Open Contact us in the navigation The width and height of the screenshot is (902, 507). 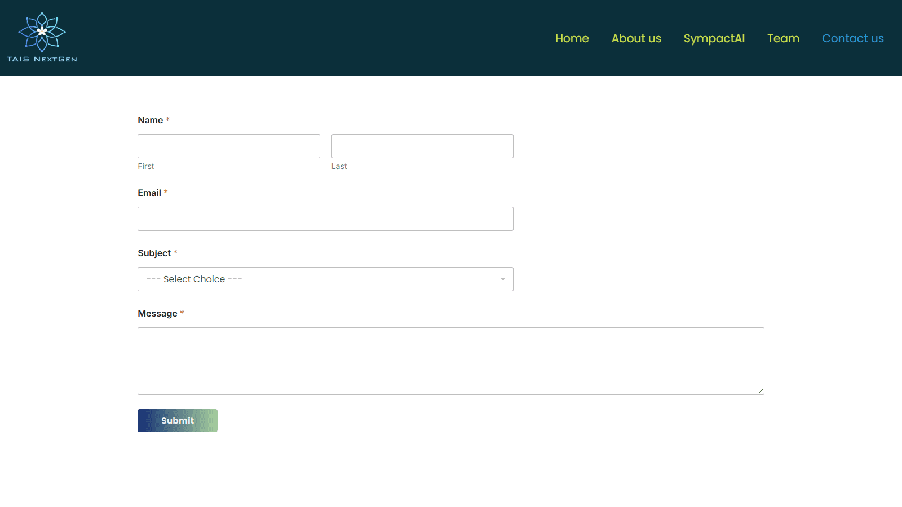point(852,38)
